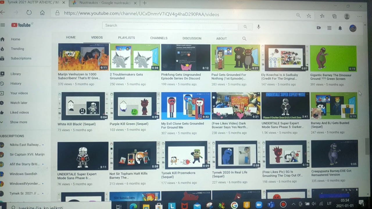Viewport: 372px width, 209px height.
Task: Click the YouTube logo
Action: coord(21,25)
